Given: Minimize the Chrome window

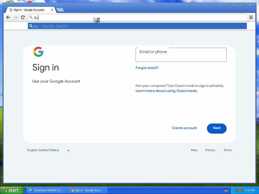Looking at the screenshot, I should click(235, 5).
